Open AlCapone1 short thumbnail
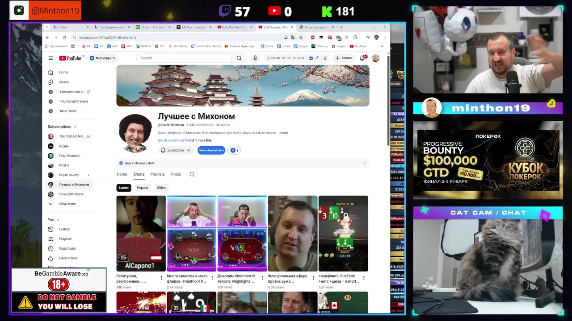The height and width of the screenshot is (321, 572). click(141, 233)
